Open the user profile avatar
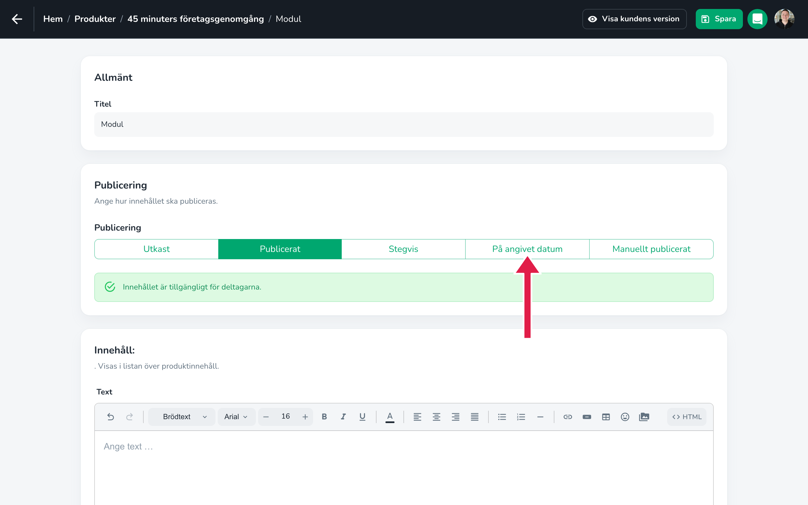Image resolution: width=808 pixels, height=505 pixels. [784, 19]
